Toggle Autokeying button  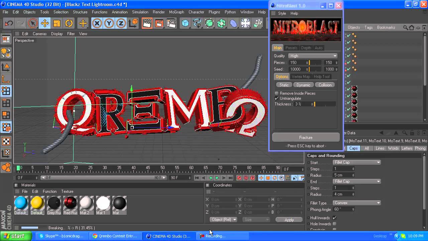246,178
